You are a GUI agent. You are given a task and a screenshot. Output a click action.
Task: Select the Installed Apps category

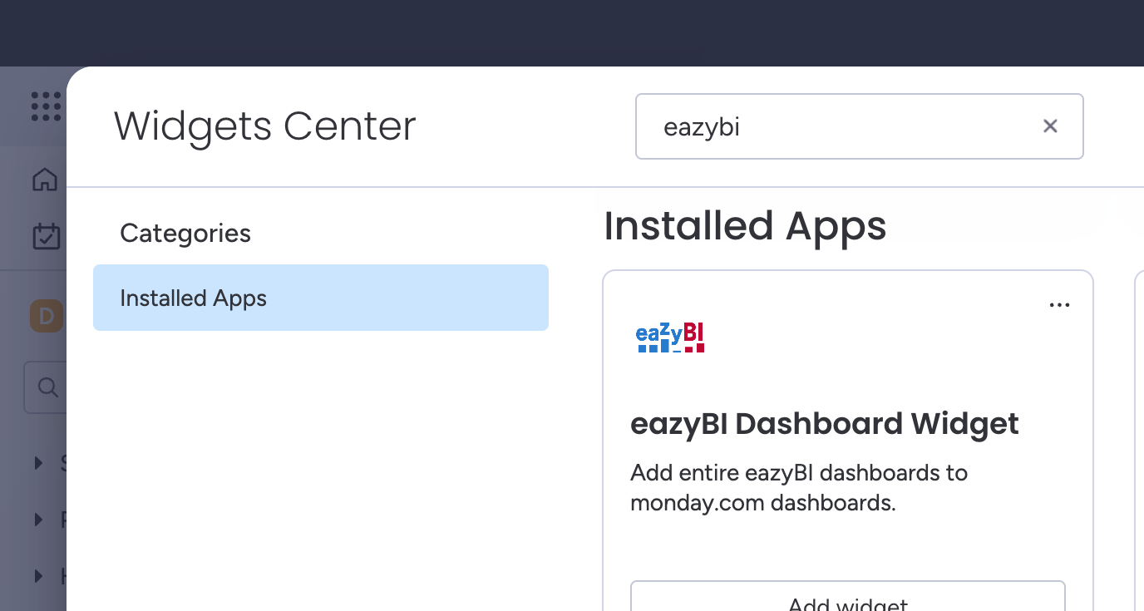pyautogui.click(x=321, y=298)
